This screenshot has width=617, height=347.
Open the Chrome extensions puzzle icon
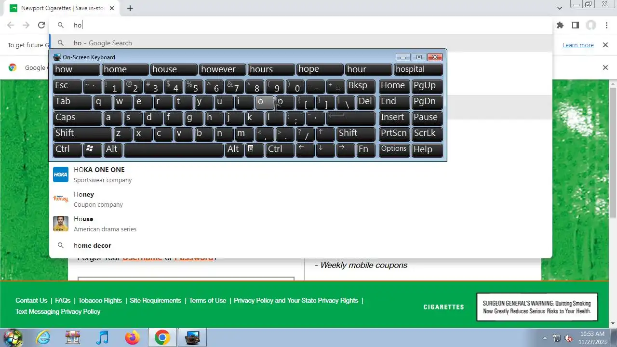pos(560,25)
